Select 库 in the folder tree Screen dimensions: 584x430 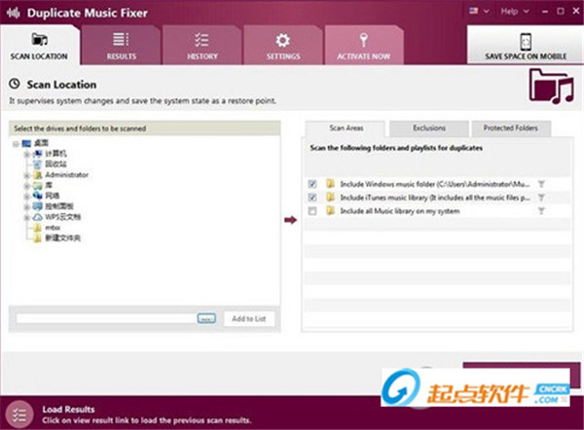coord(49,186)
